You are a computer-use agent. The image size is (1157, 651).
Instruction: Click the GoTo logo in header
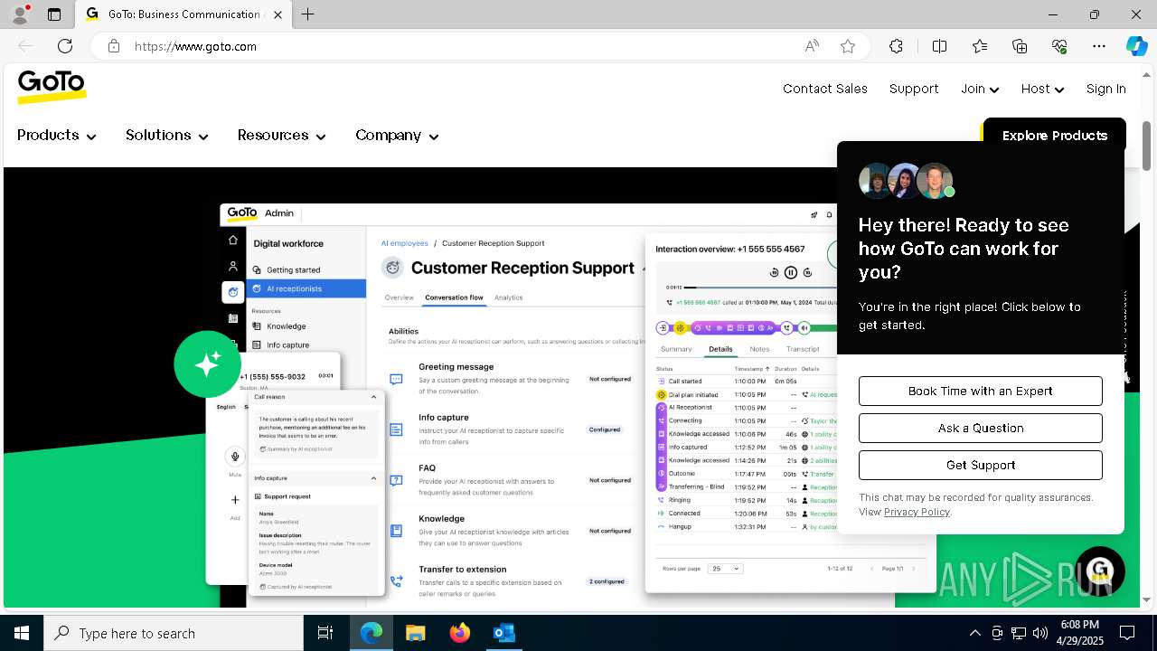coord(52,87)
